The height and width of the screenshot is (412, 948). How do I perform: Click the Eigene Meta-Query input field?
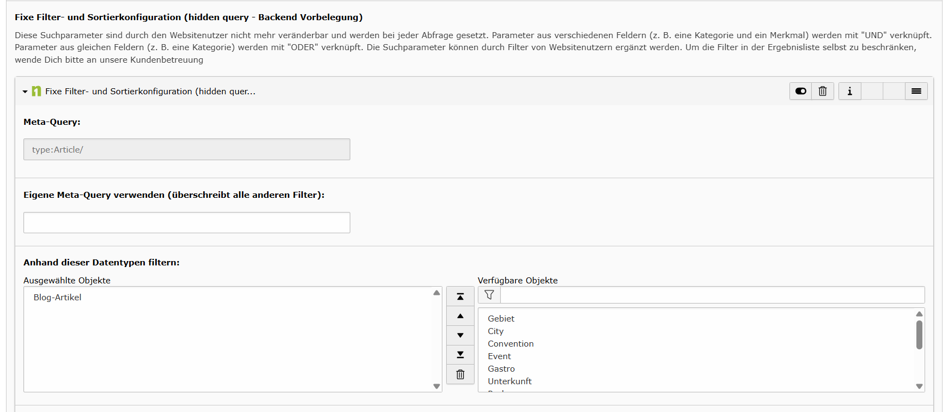pos(186,223)
